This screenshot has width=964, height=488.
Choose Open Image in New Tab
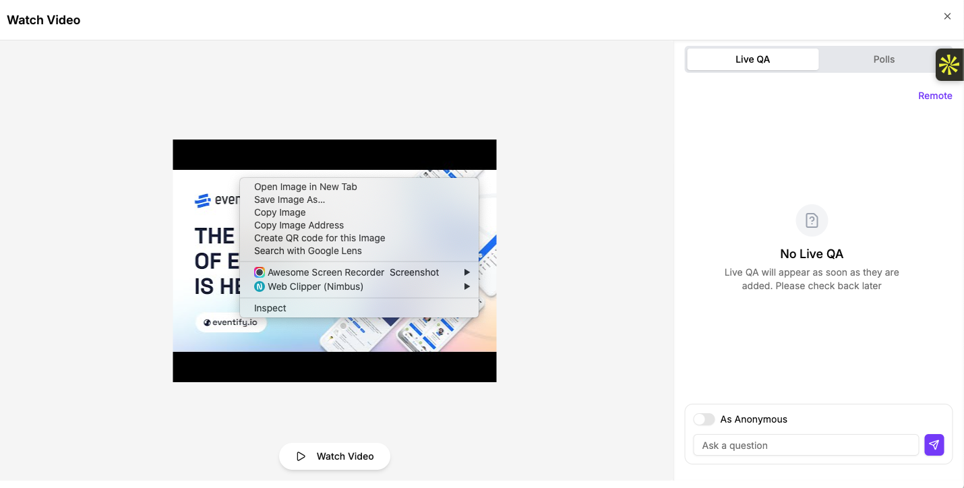click(359, 187)
